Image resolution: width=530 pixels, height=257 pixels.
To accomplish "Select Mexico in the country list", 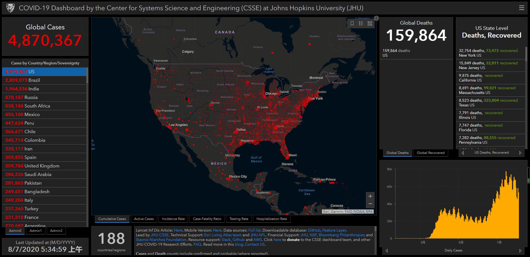I will point(44,114).
